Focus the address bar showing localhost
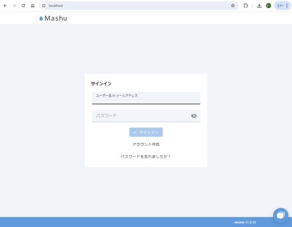Viewport: 292px width, 227px height. [131, 6]
